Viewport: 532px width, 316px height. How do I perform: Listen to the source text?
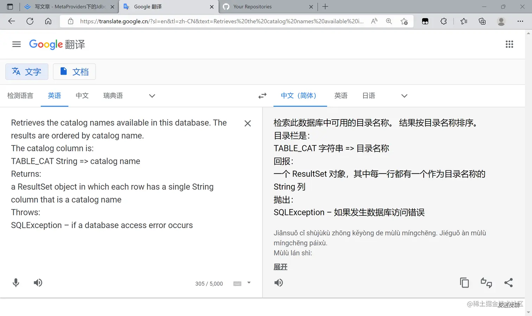coord(38,283)
